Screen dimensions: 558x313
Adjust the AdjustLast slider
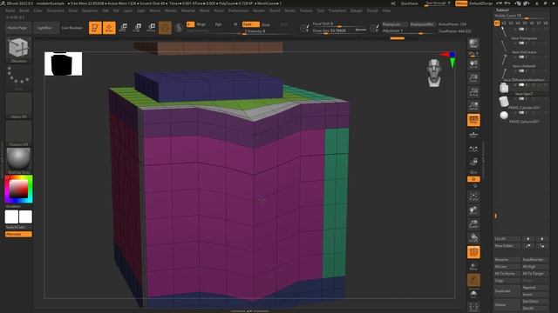pyautogui.click(x=408, y=31)
